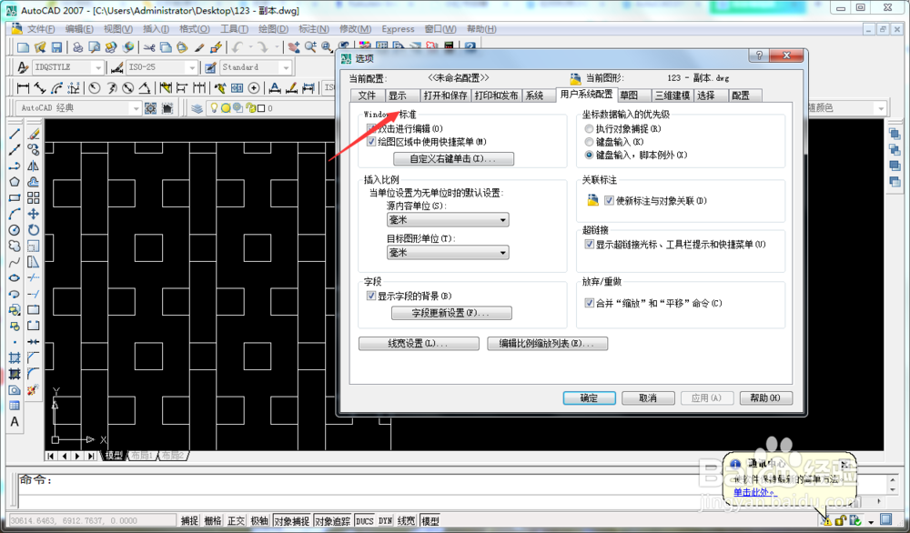Select 执行对象捕捉 radio button
The image size is (910, 533).
point(589,129)
